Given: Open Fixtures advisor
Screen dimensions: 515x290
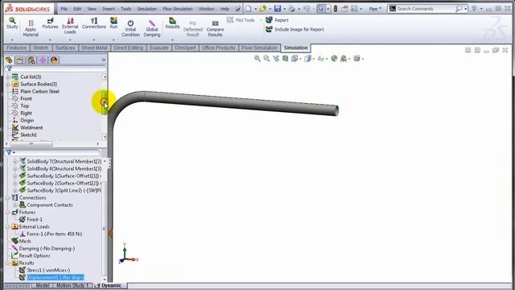Looking at the screenshot, I should point(50,23).
